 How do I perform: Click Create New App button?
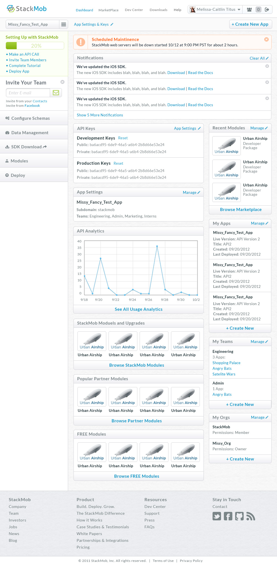click(x=250, y=24)
